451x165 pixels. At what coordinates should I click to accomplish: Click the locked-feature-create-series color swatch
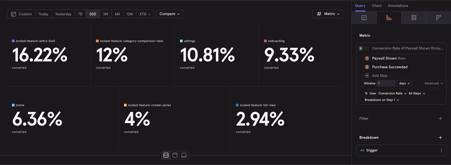click(x=125, y=105)
